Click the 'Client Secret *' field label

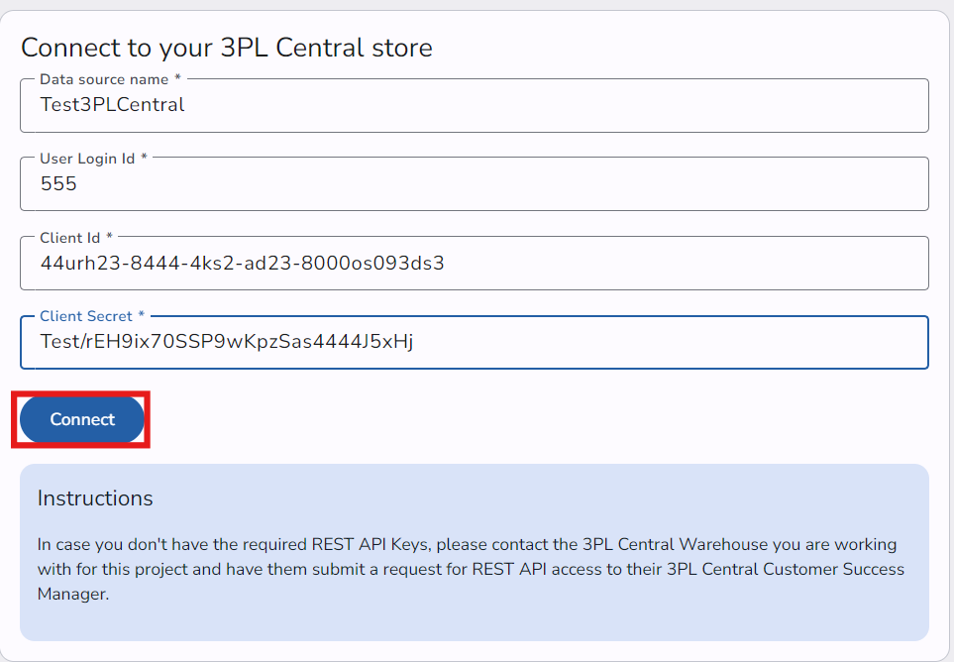tap(92, 316)
